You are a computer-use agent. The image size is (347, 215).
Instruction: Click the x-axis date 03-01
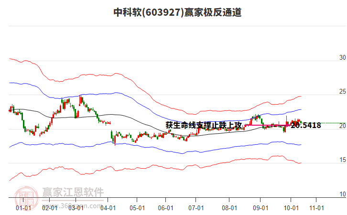coord(76,208)
